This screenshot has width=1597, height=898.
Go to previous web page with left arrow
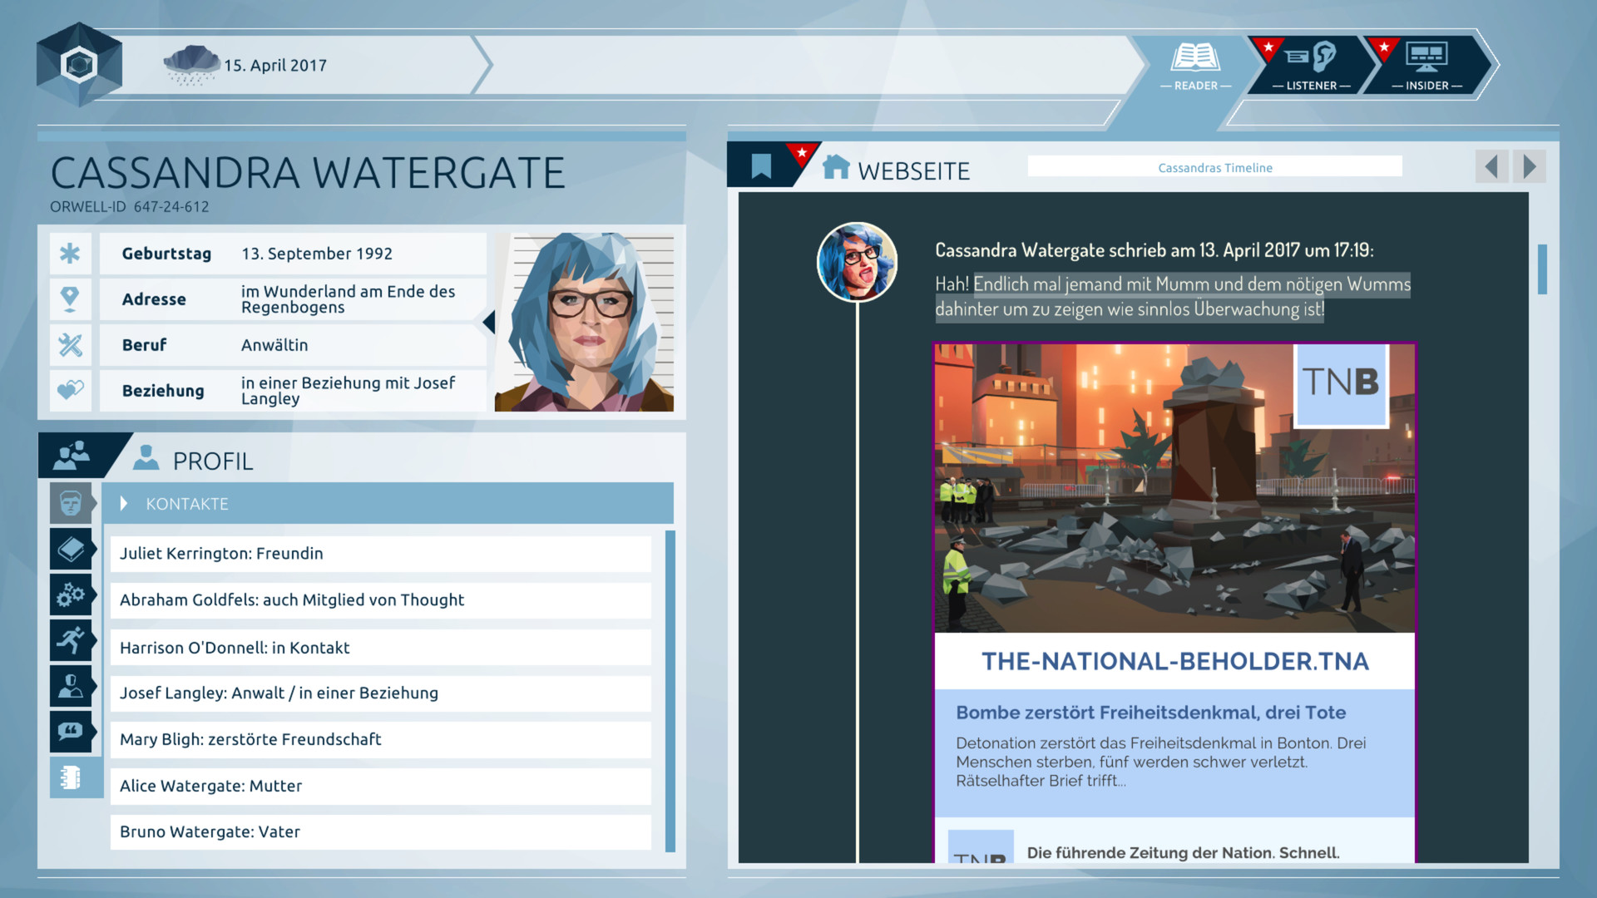(1491, 167)
